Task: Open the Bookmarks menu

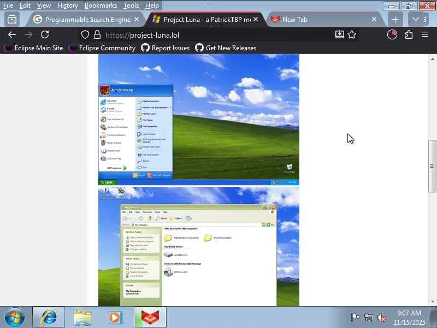Action: pyautogui.click(x=101, y=5)
